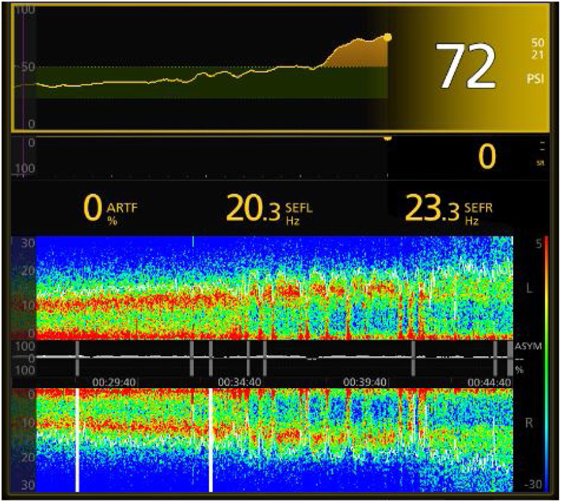Tap the SEFR 23.3 Hz reading
Viewport: 561px width, 502px height.
(x=448, y=209)
